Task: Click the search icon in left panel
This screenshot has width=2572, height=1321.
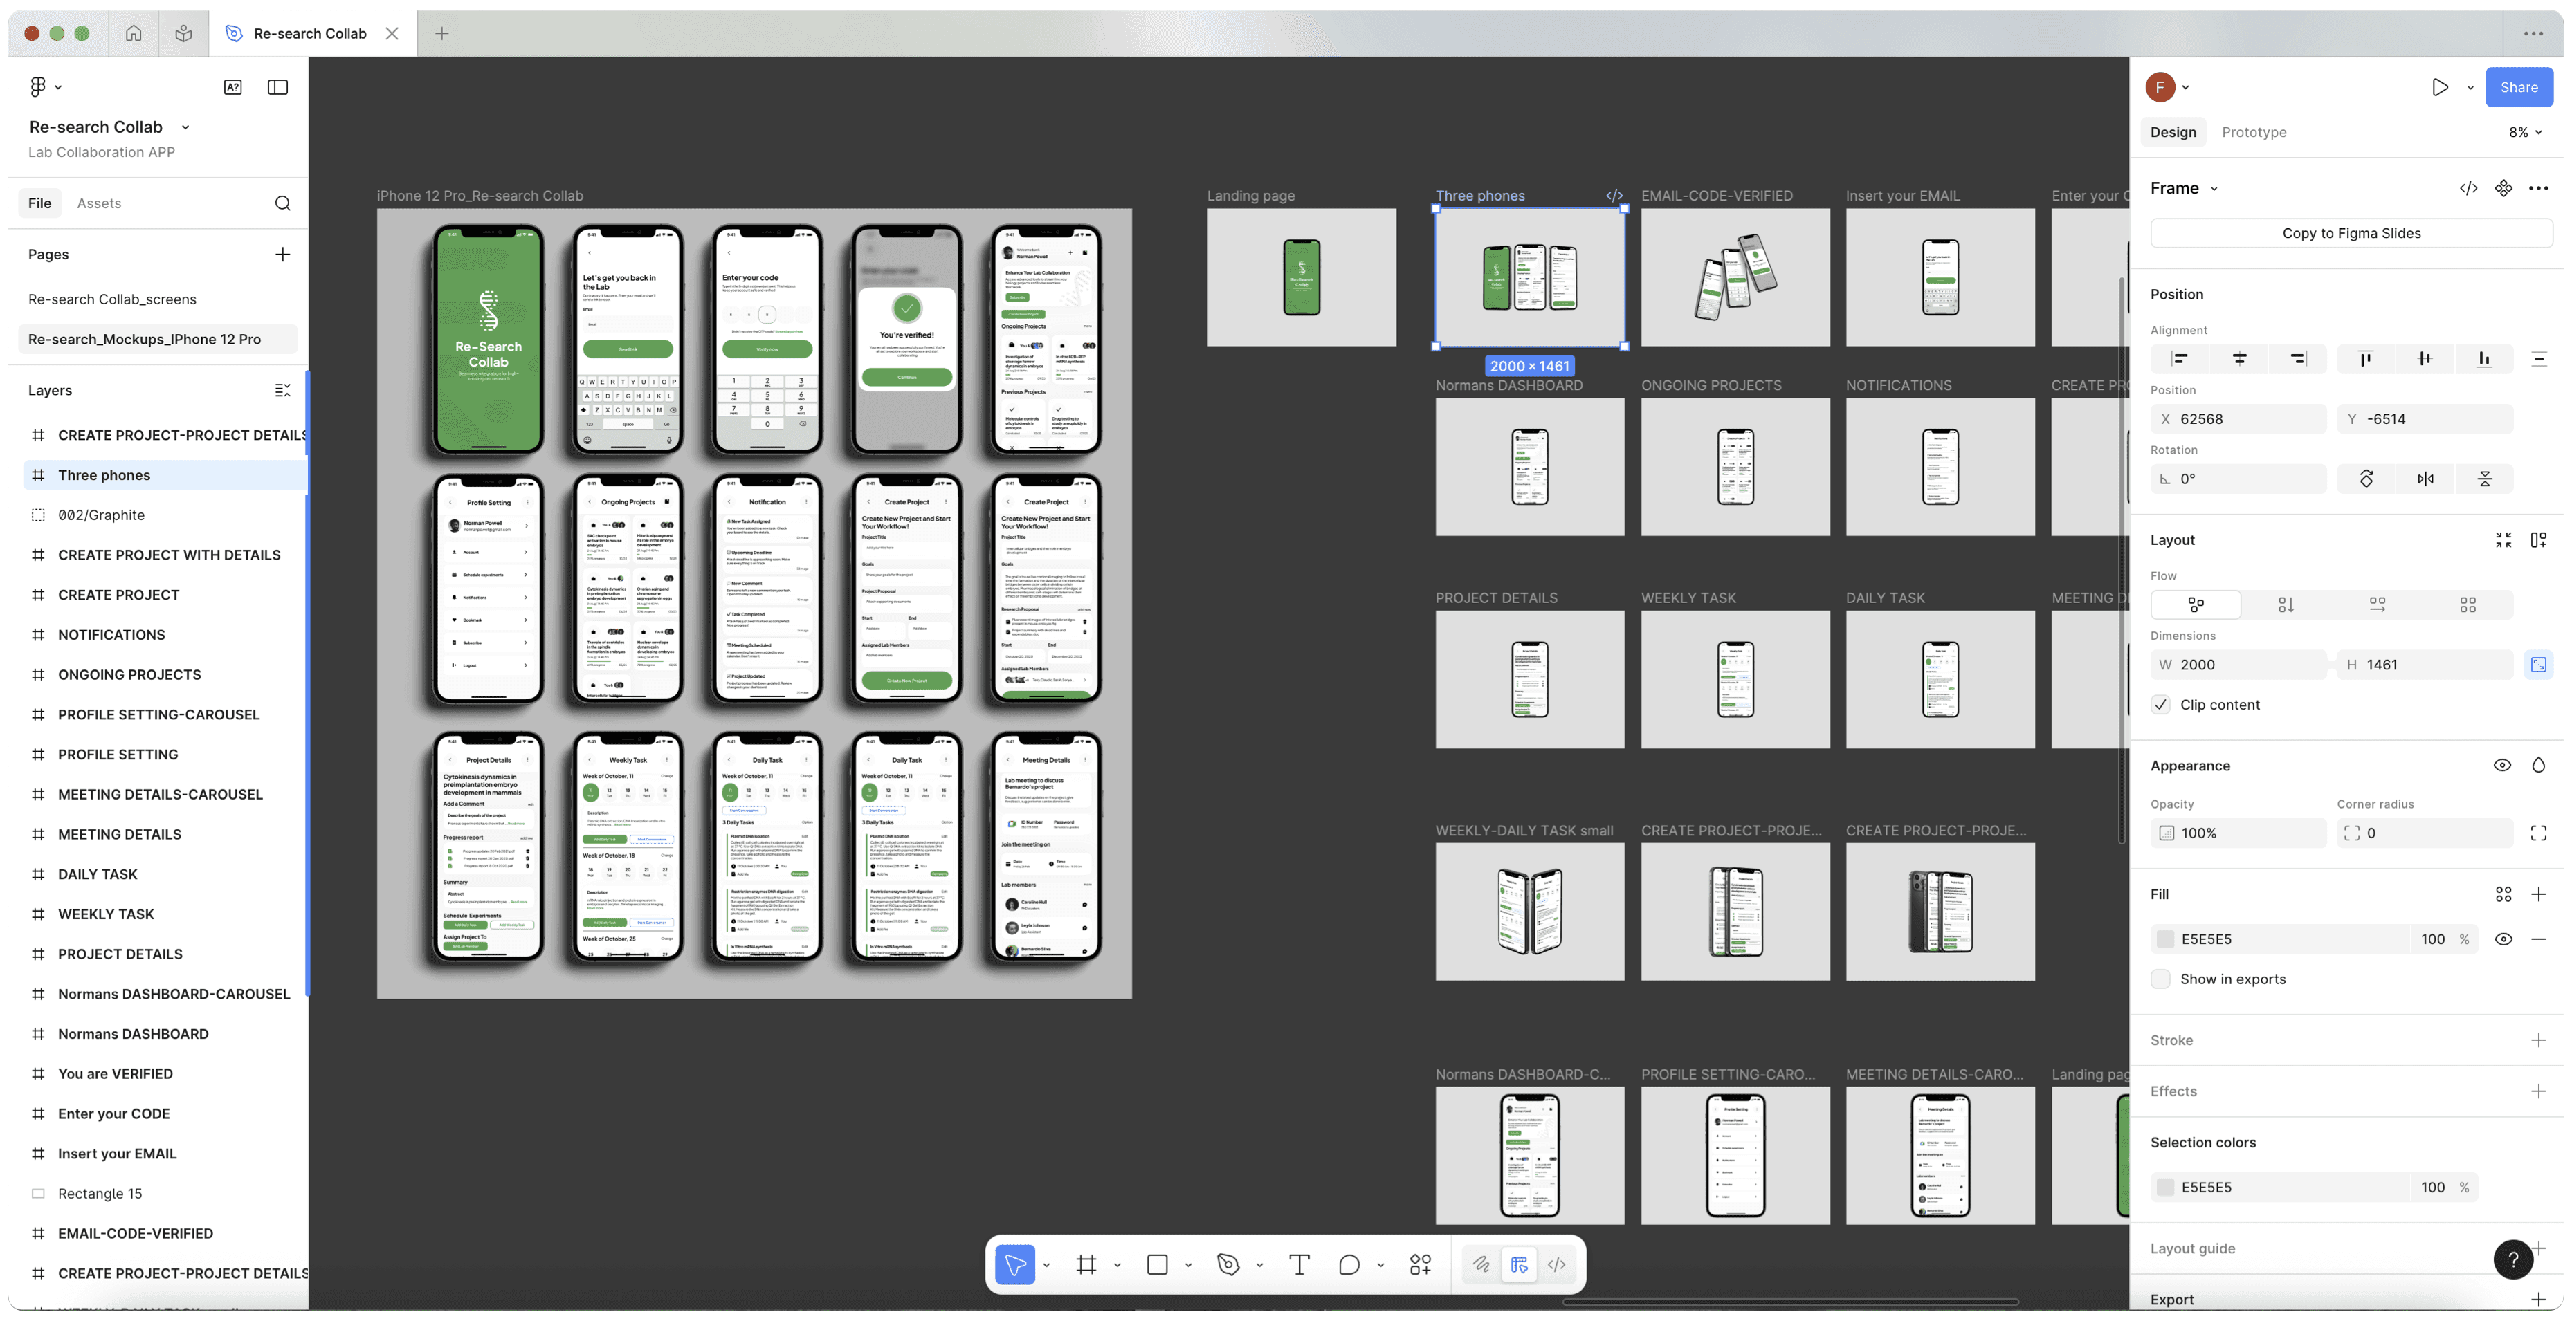Action: (282, 203)
